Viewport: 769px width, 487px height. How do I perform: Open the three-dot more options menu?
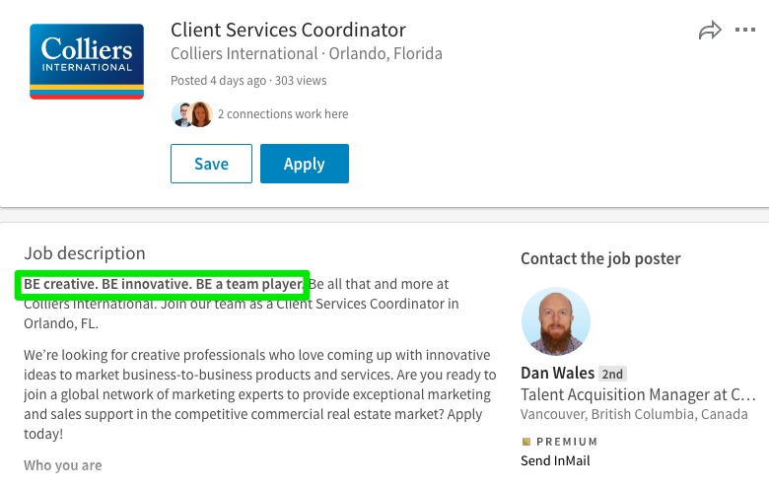pos(745,30)
